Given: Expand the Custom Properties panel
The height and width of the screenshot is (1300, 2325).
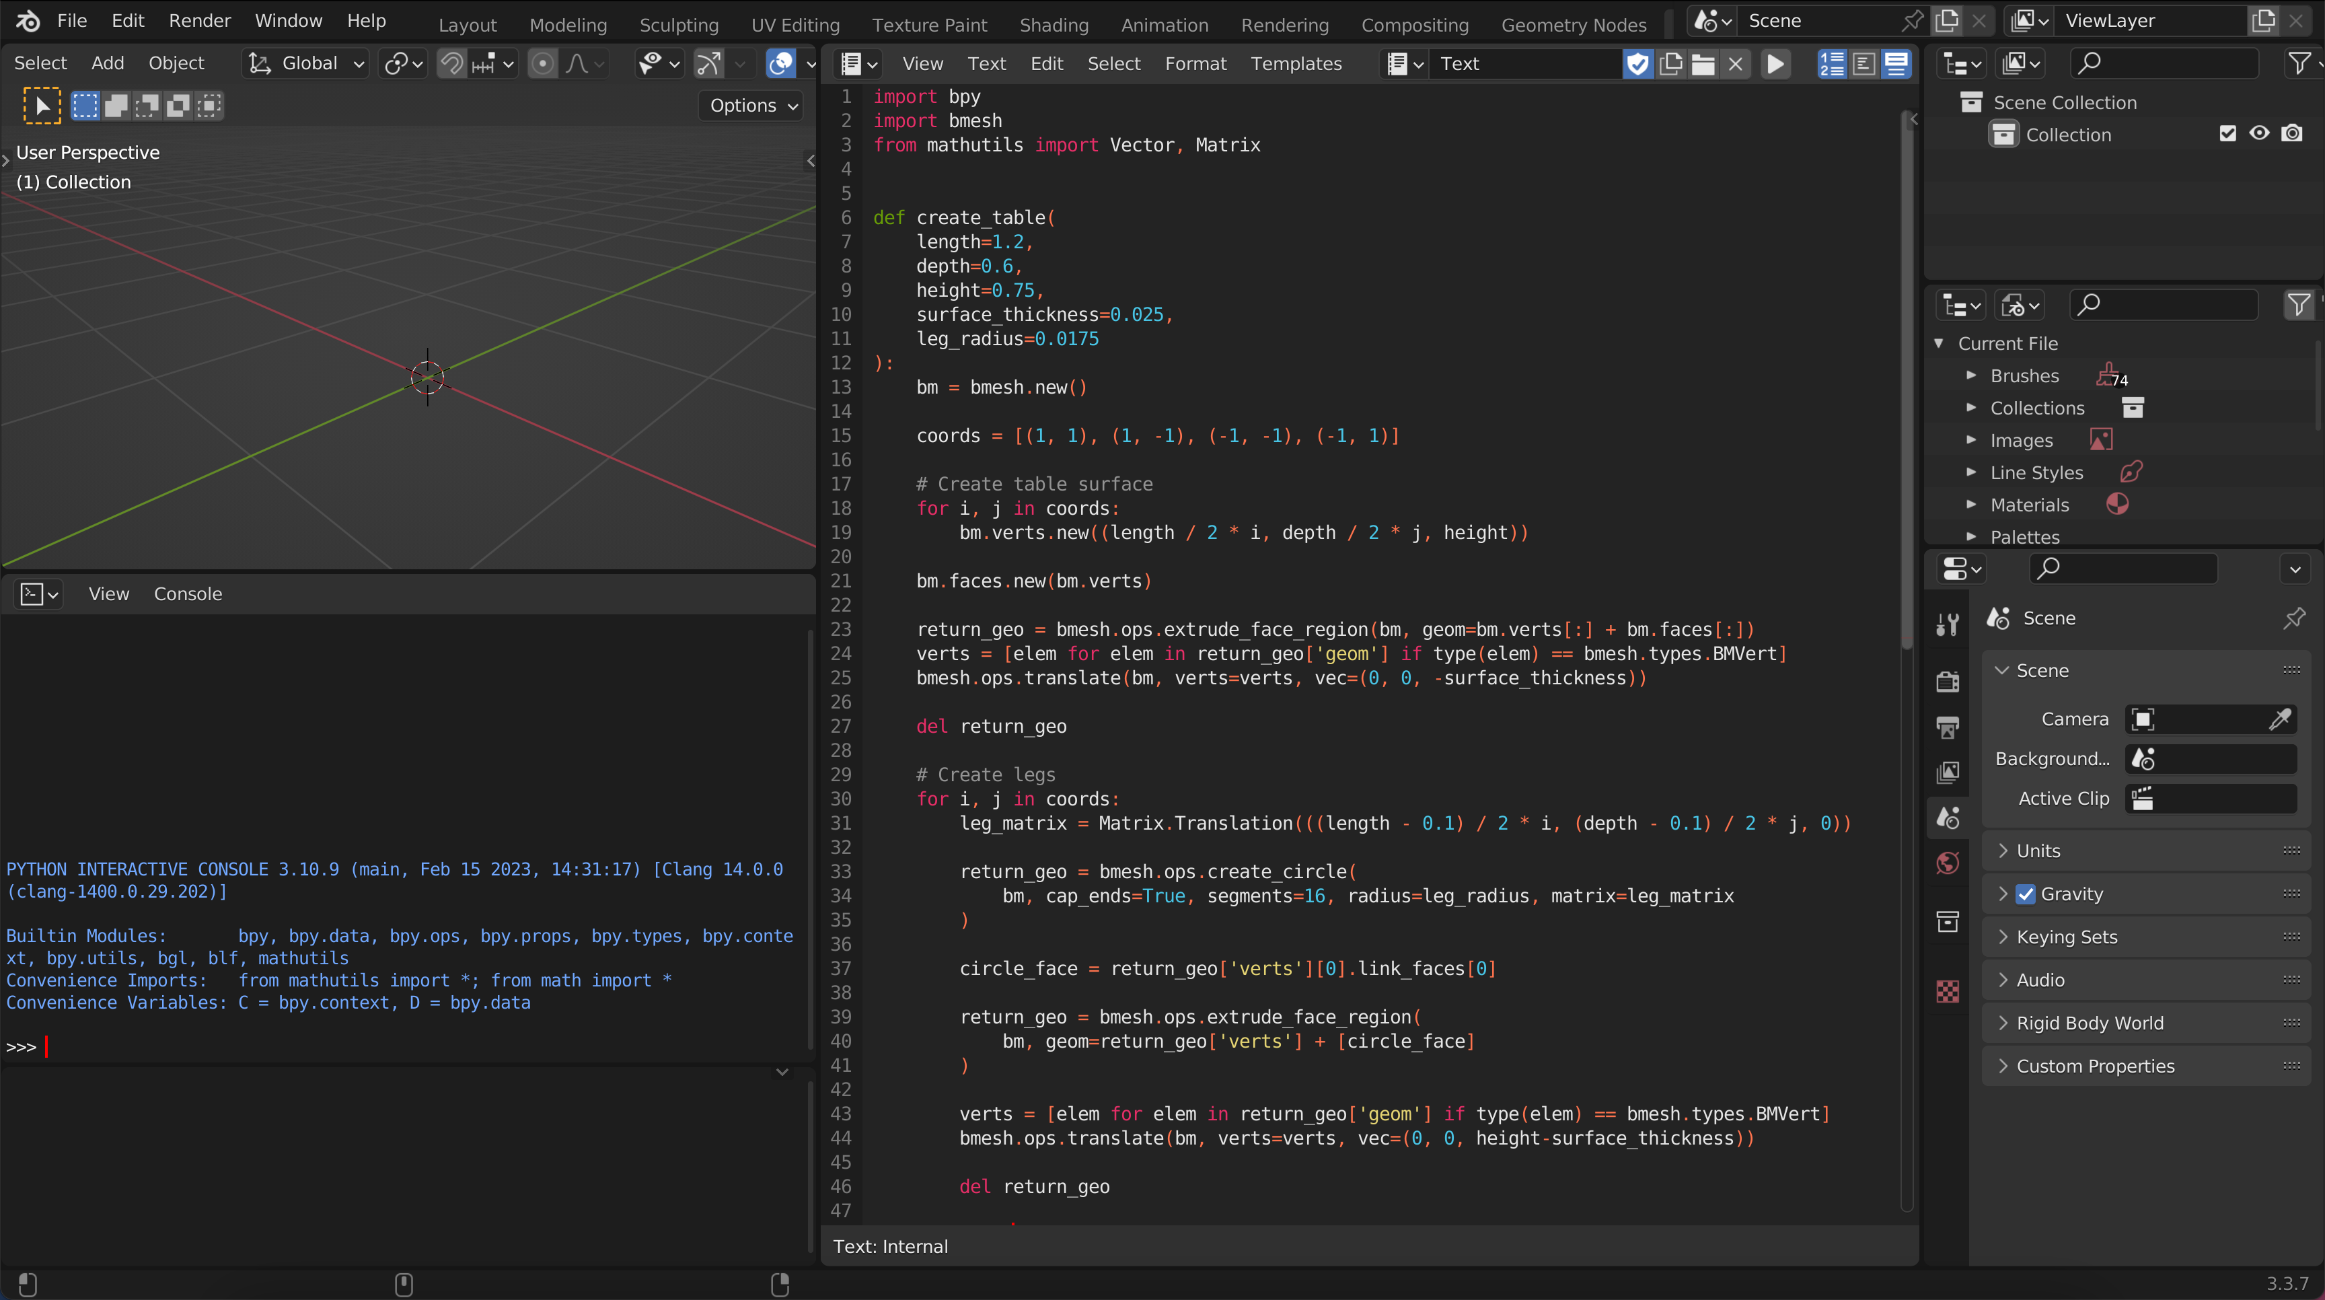Looking at the screenshot, I should point(2145,1067).
